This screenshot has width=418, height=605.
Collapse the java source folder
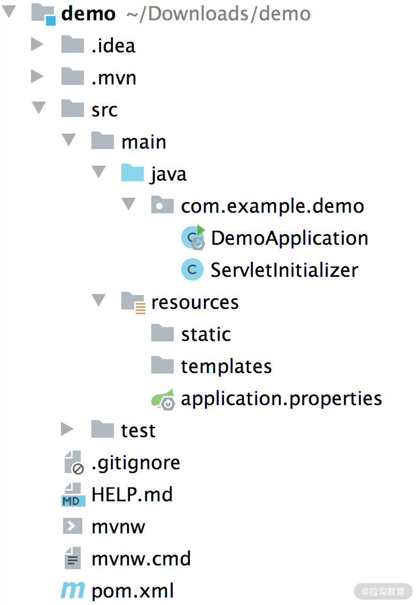click(x=98, y=173)
